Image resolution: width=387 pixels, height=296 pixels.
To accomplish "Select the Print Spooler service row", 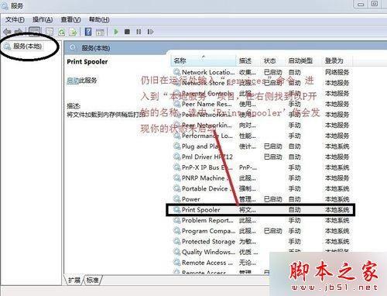I will point(261,210).
